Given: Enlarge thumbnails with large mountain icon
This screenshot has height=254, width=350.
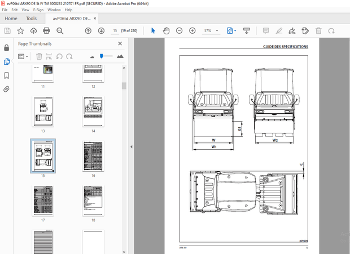Looking at the screenshot, I should [x=120, y=56].
